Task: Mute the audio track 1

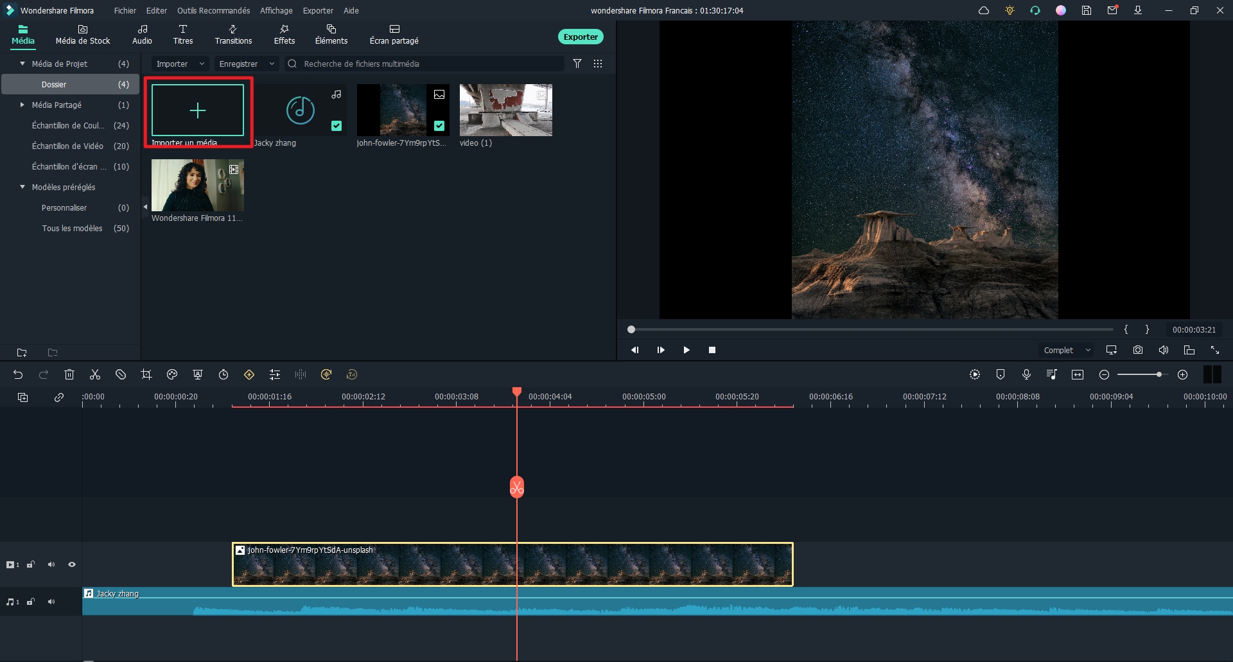Action: 51,602
